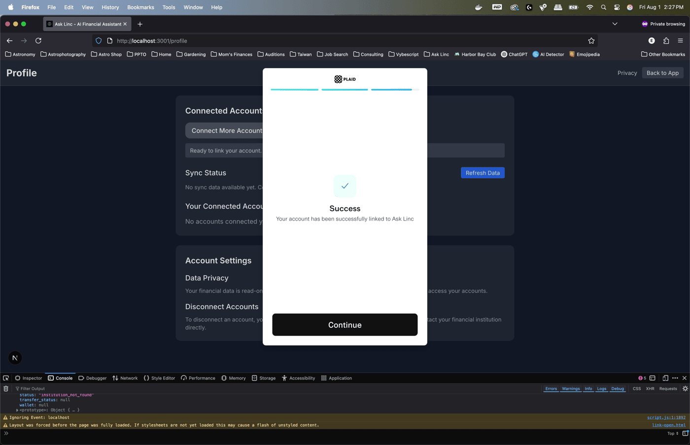Toggle the Warnings console filter
The image size is (690, 445).
[571, 389]
